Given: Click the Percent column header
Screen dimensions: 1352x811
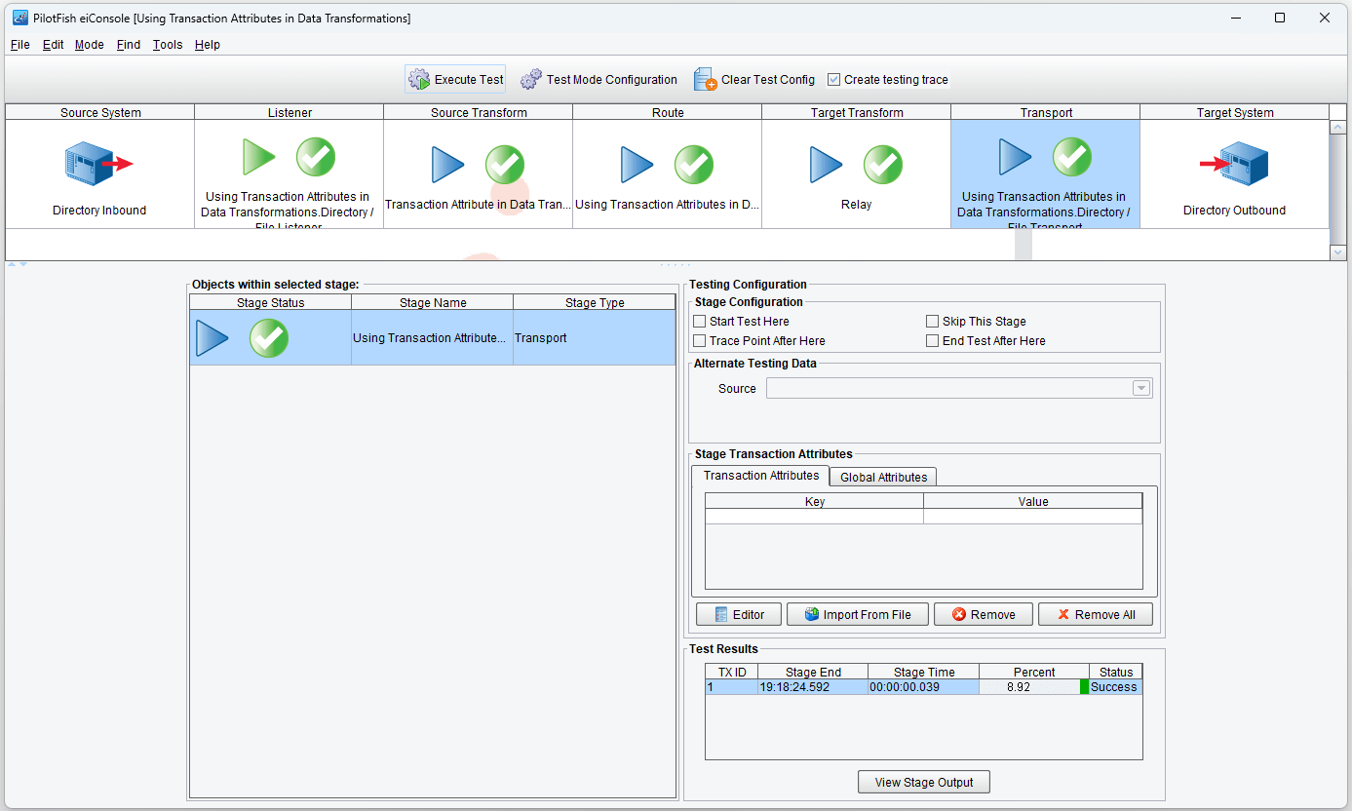Looking at the screenshot, I should pos(1034,672).
